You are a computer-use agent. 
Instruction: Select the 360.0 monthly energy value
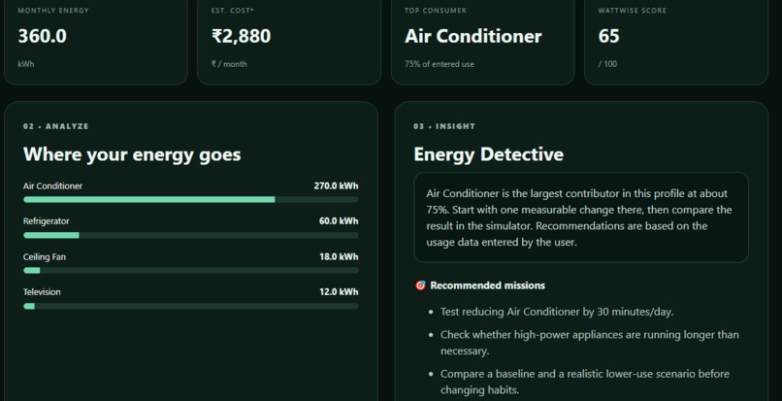coord(42,36)
